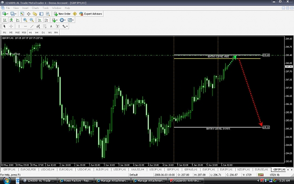Select the trendline drawing tool

(32, 26)
